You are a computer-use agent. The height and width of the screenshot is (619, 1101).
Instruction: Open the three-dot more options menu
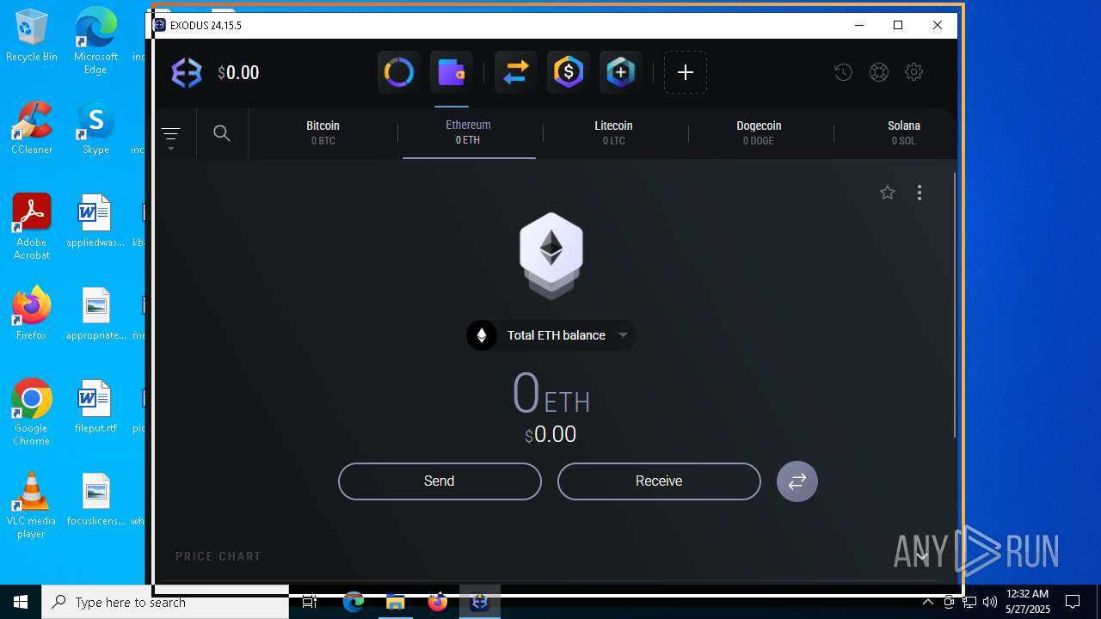(919, 193)
